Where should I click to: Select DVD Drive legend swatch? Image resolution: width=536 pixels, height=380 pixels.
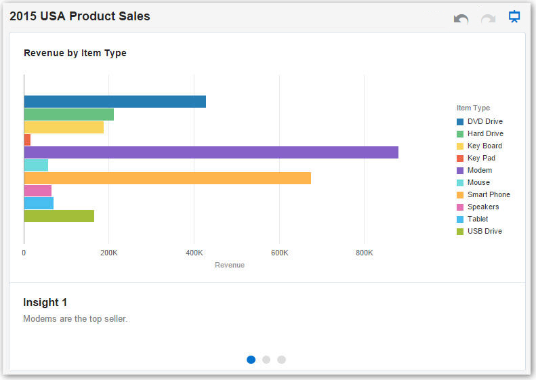460,122
